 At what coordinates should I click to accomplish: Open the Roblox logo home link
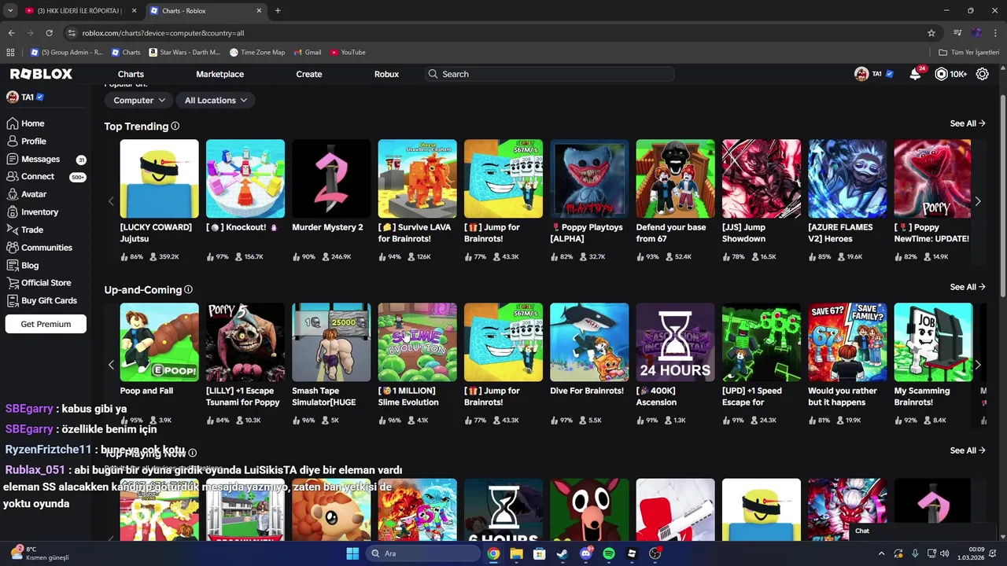pos(41,74)
